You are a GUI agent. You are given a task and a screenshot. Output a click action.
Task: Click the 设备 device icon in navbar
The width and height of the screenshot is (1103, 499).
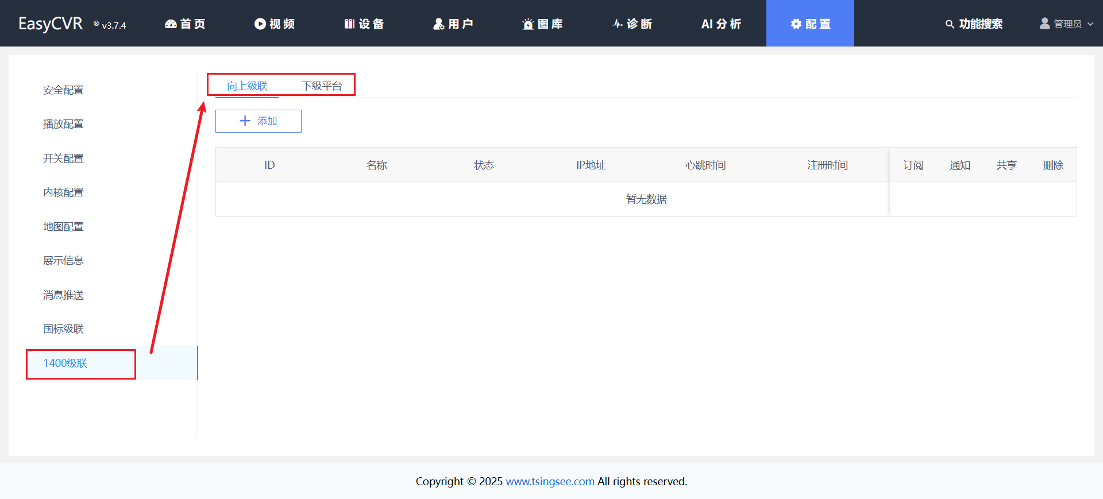click(x=349, y=24)
